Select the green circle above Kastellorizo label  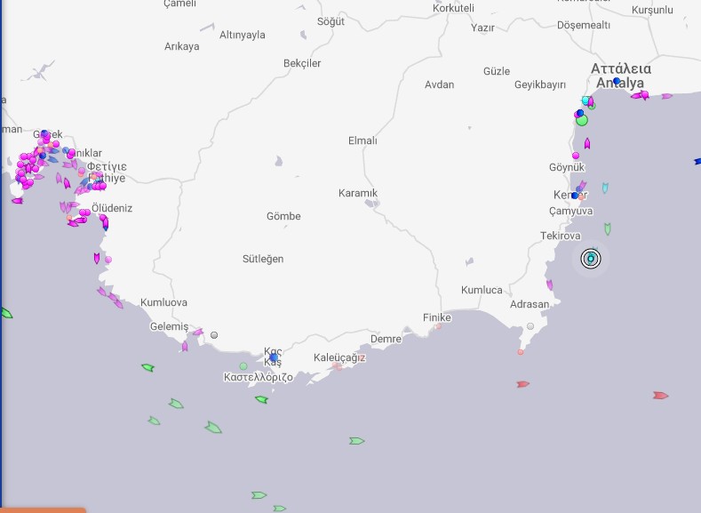[243, 366]
